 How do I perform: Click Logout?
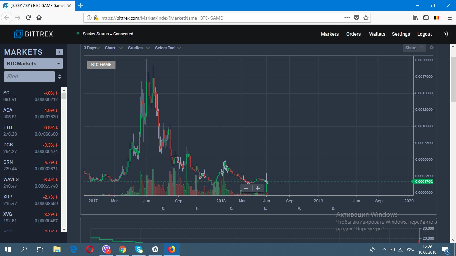click(425, 34)
